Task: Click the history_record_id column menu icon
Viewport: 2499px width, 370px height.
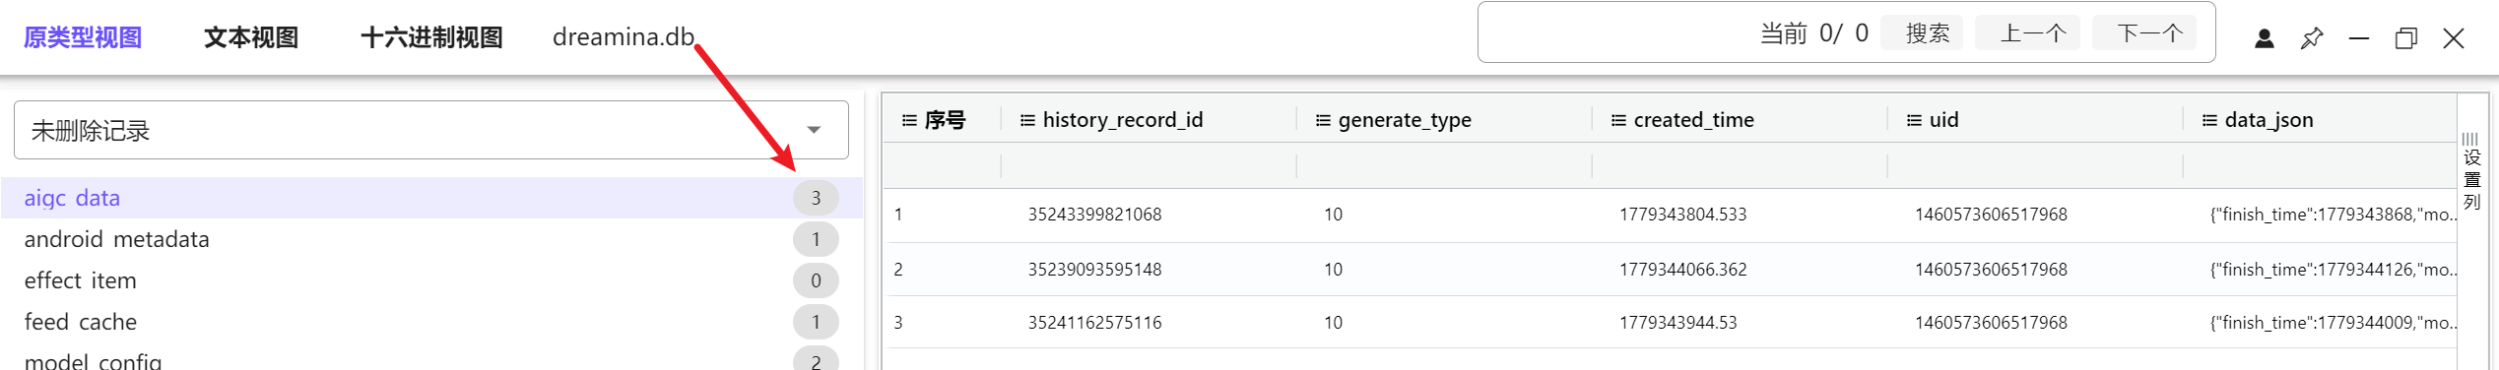Action: pyautogui.click(x=1027, y=120)
